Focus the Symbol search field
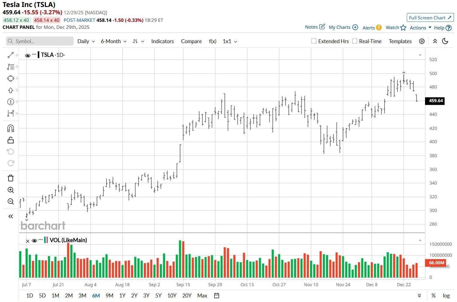The width and height of the screenshot is (457, 302). 40,41
